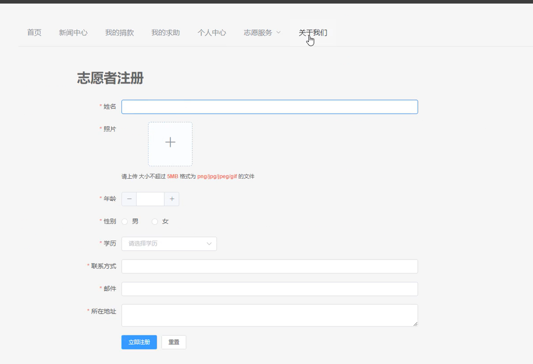Click the 所在地址 field label

pyautogui.click(x=104, y=311)
